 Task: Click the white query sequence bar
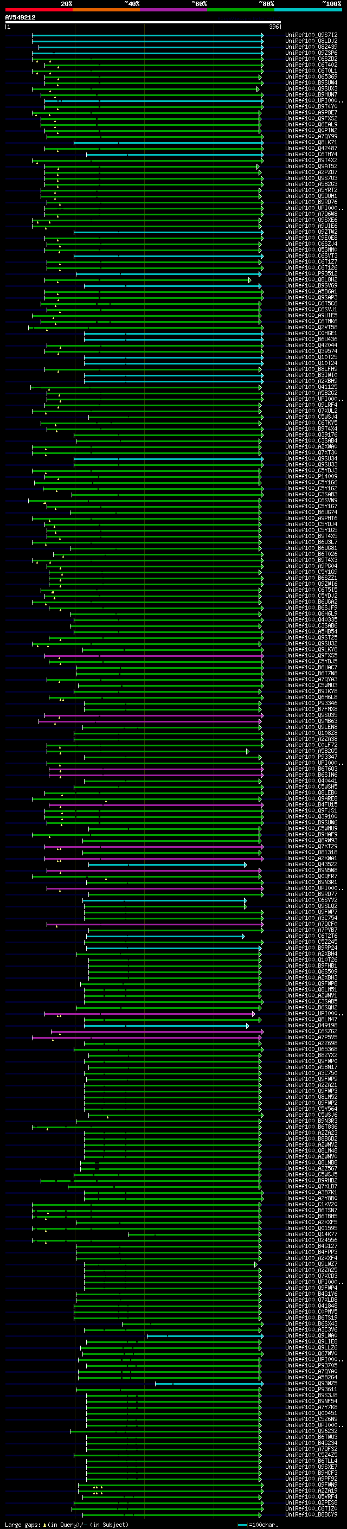(143, 22)
